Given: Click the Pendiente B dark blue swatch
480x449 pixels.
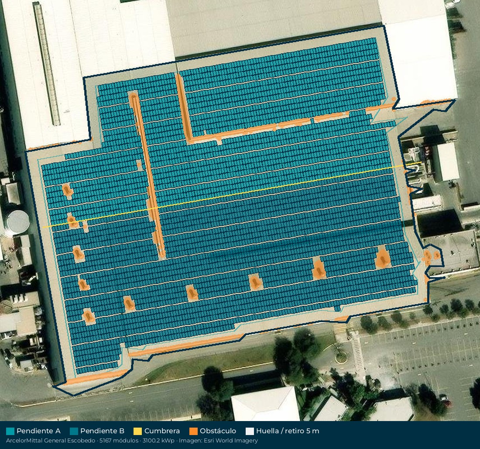Looking at the screenshot, I should [x=74, y=431].
